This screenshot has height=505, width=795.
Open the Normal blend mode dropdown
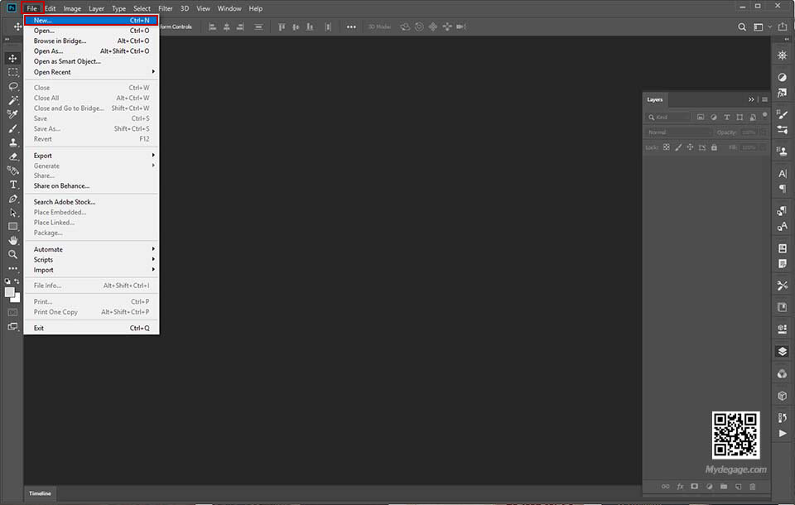click(x=679, y=132)
